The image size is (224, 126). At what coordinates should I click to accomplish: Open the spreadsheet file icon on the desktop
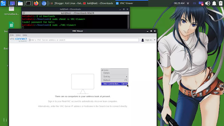pyautogui.click(x=12, y=25)
